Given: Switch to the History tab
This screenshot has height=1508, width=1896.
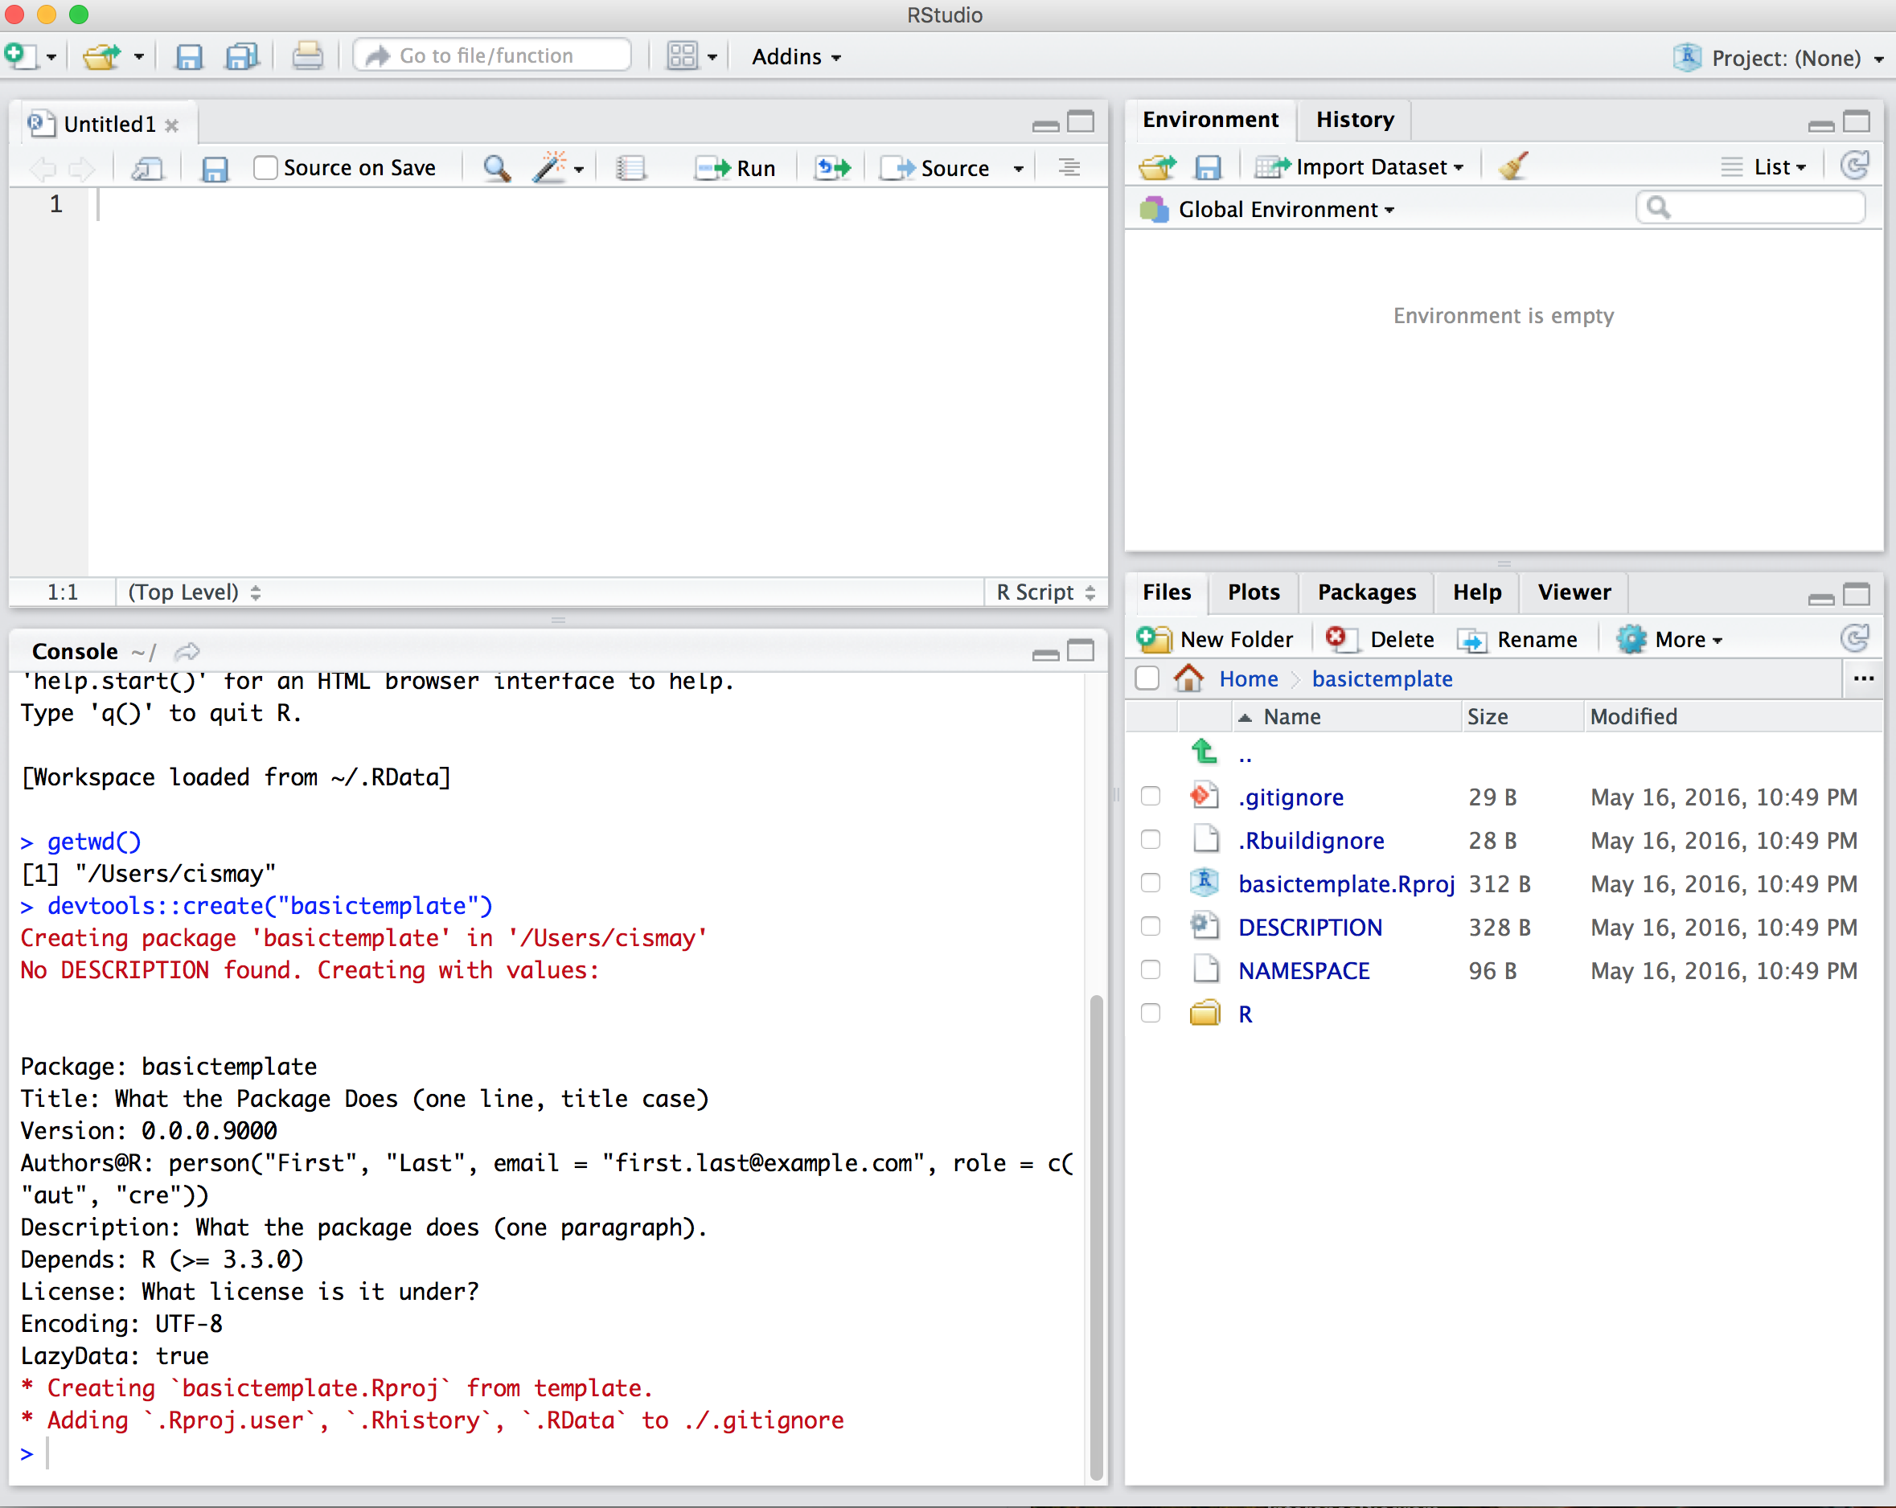Looking at the screenshot, I should point(1354,120).
